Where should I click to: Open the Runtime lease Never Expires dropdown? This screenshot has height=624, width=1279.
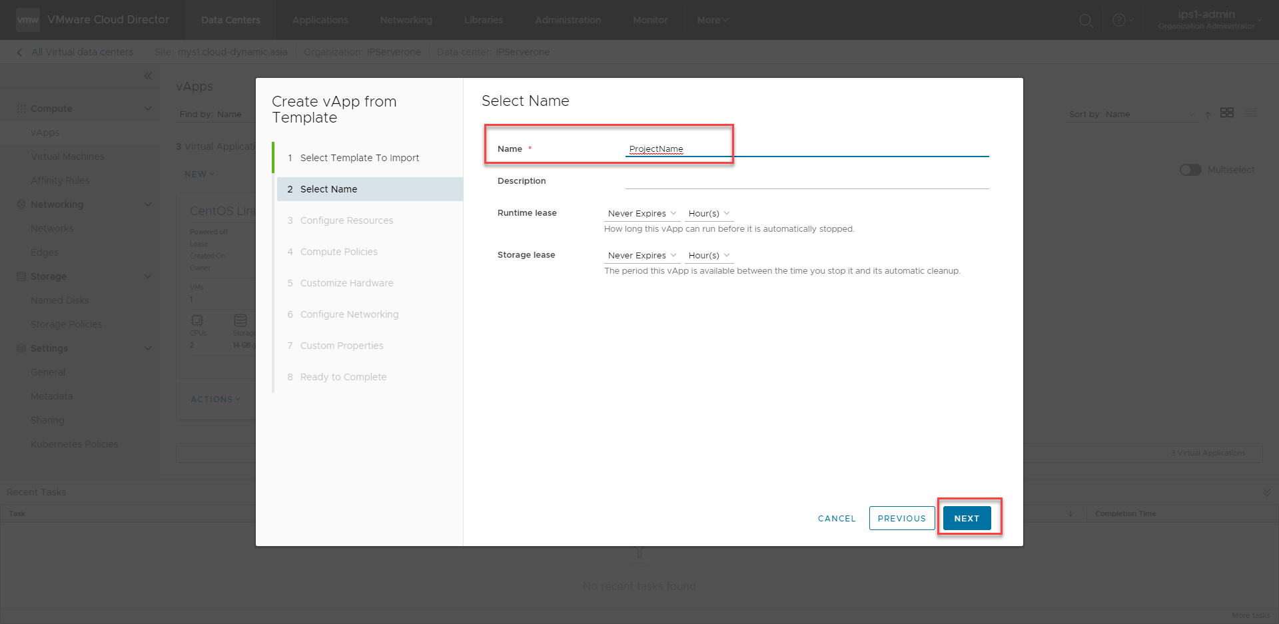tap(641, 213)
